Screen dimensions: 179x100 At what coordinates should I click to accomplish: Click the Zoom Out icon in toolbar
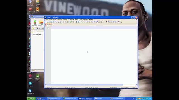84,22
